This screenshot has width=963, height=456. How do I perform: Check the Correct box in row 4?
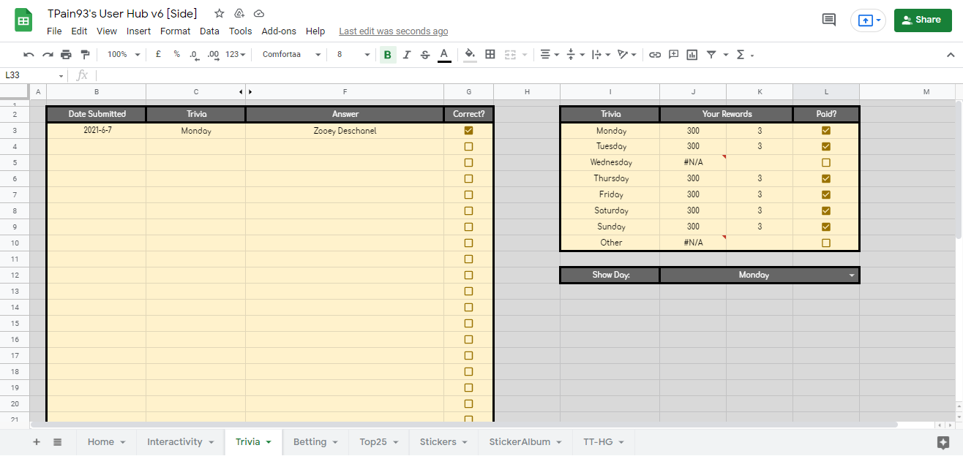468,146
